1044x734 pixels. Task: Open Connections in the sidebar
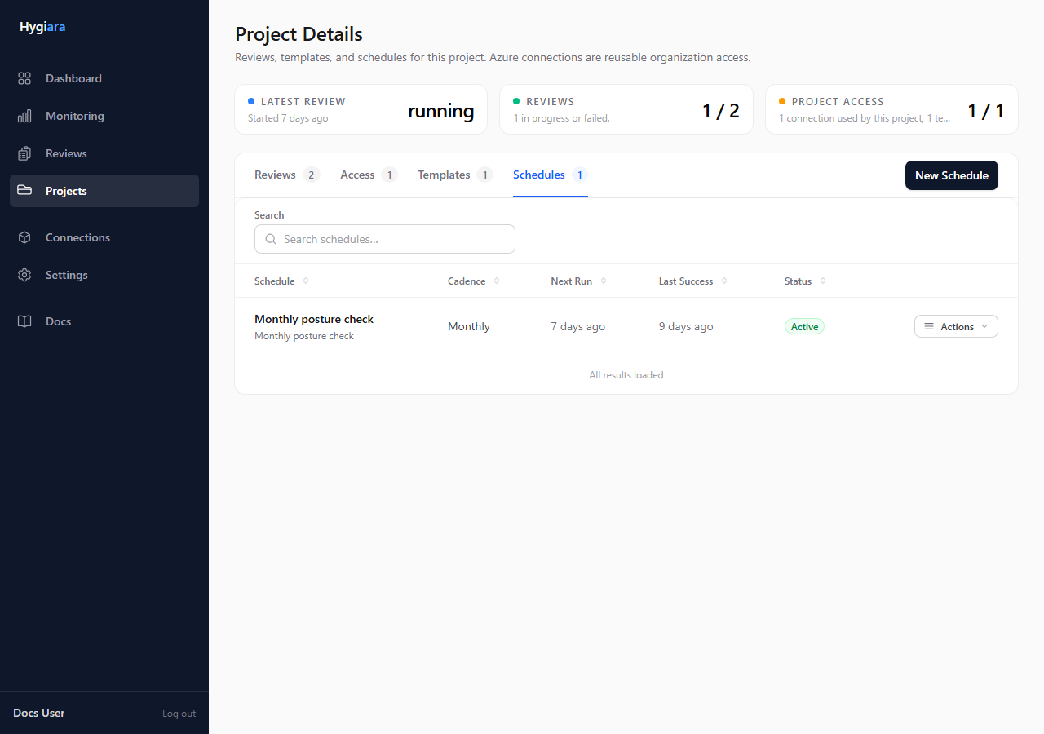[104, 237]
